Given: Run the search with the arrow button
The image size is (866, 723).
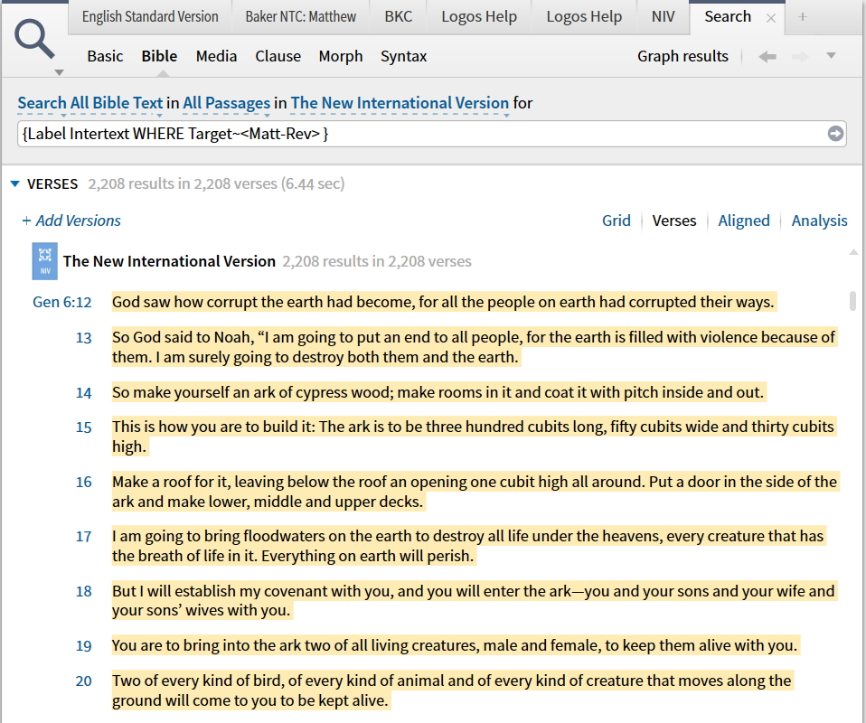Looking at the screenshot, I should click(835, 134).
